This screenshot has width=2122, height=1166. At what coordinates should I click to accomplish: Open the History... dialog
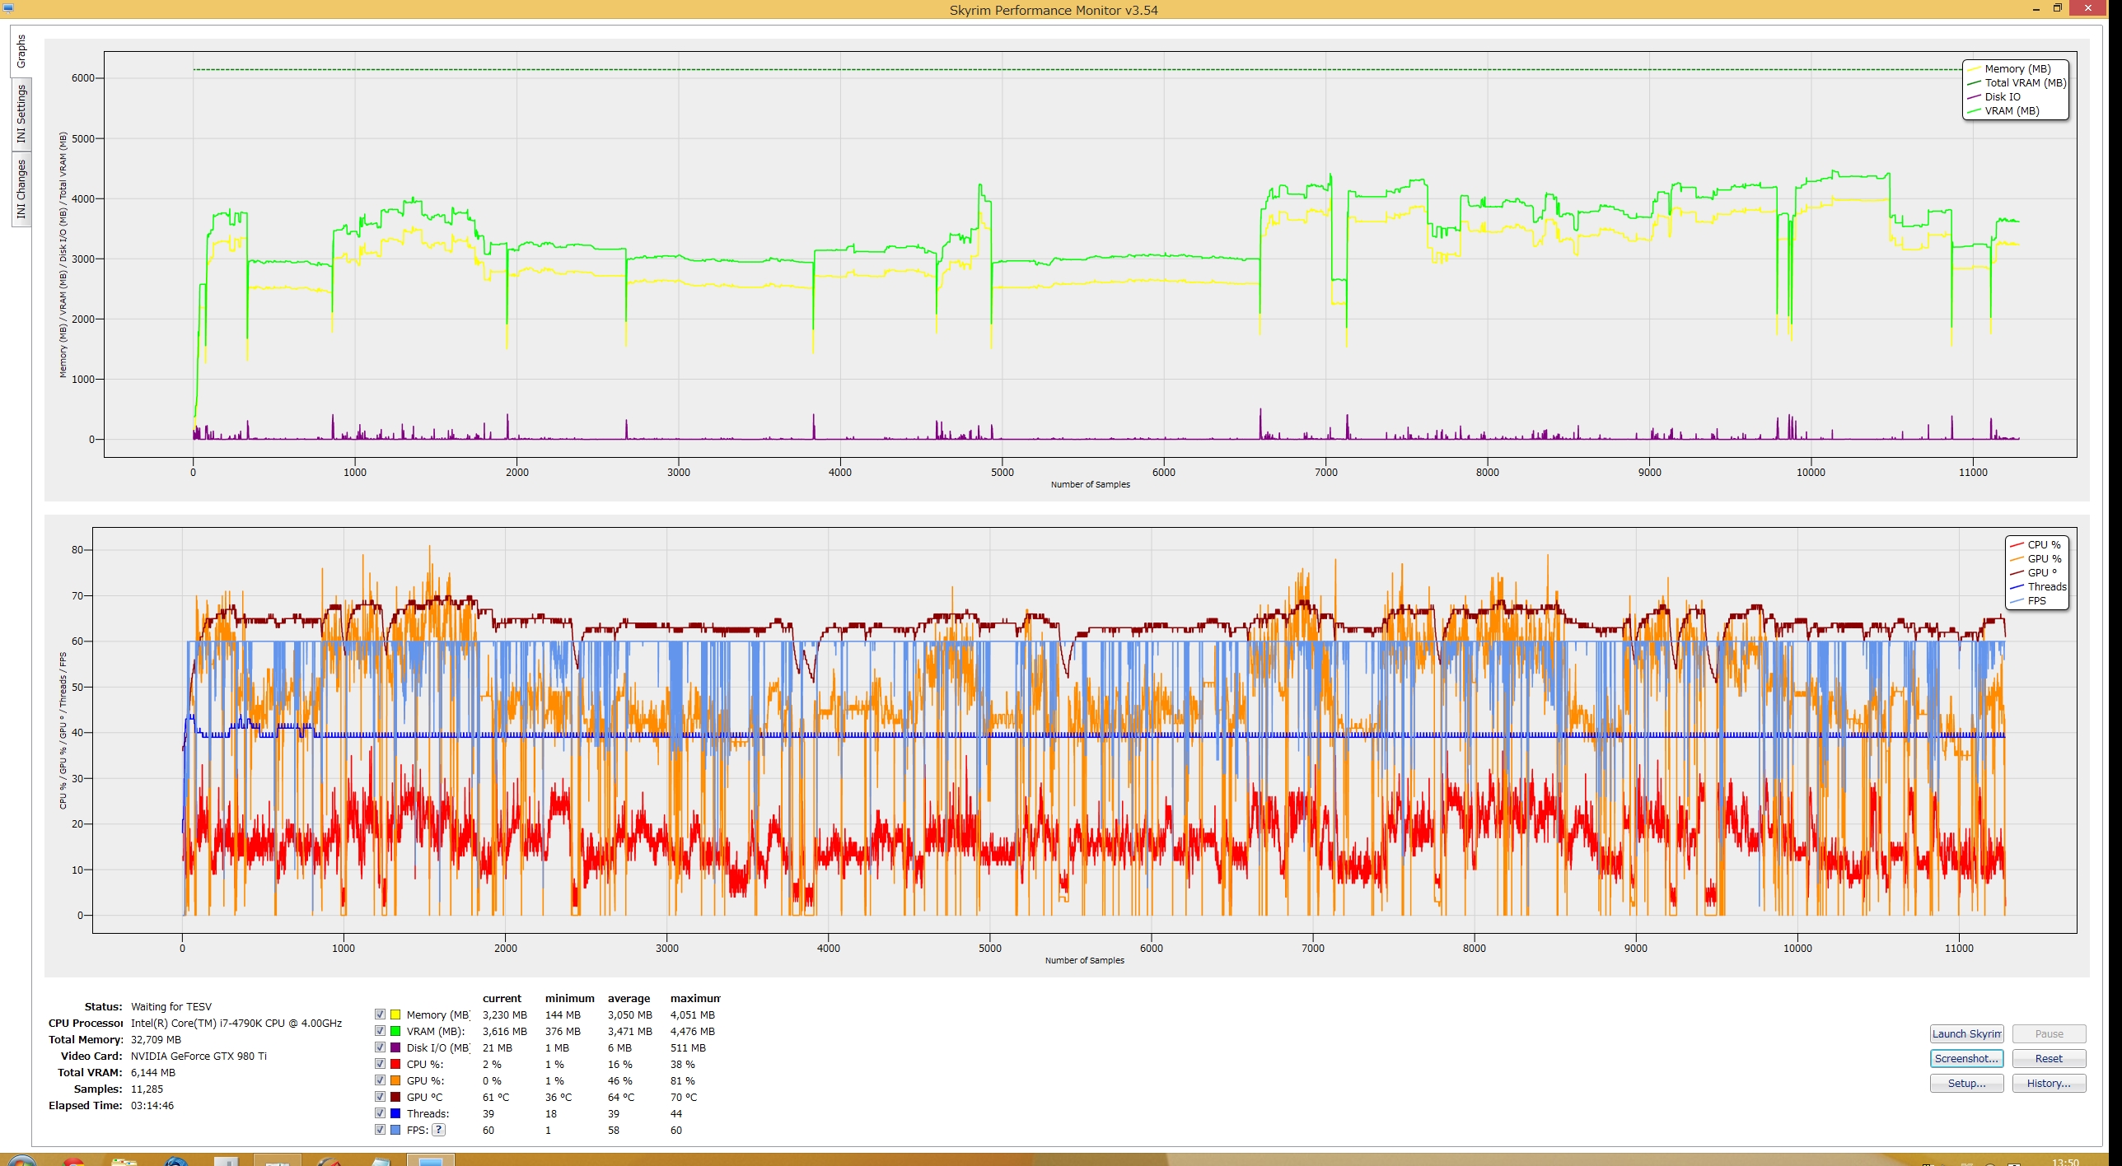2049,1084
